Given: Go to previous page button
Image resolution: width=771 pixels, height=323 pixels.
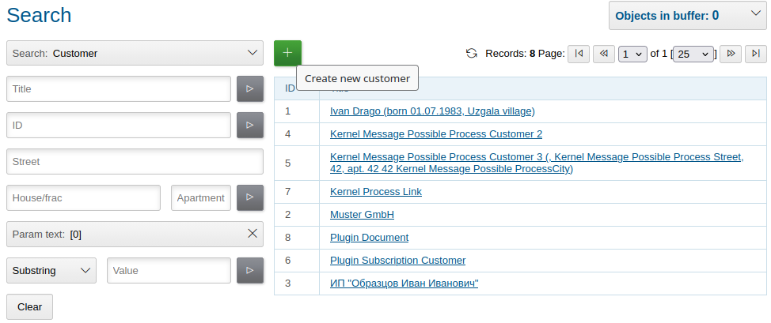Looking at the screenshot, I should [x=604, y=54].
